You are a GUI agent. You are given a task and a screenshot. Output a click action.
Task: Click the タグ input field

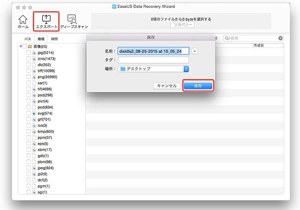click(153, 60)
